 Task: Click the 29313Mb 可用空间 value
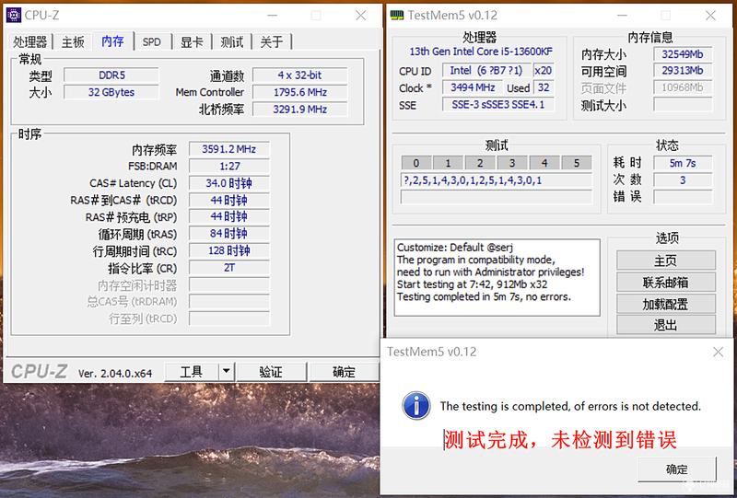pos(683,71)
